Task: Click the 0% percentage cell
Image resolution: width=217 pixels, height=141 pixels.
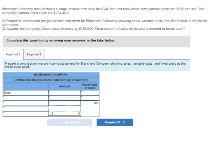Action: [90, 103]
